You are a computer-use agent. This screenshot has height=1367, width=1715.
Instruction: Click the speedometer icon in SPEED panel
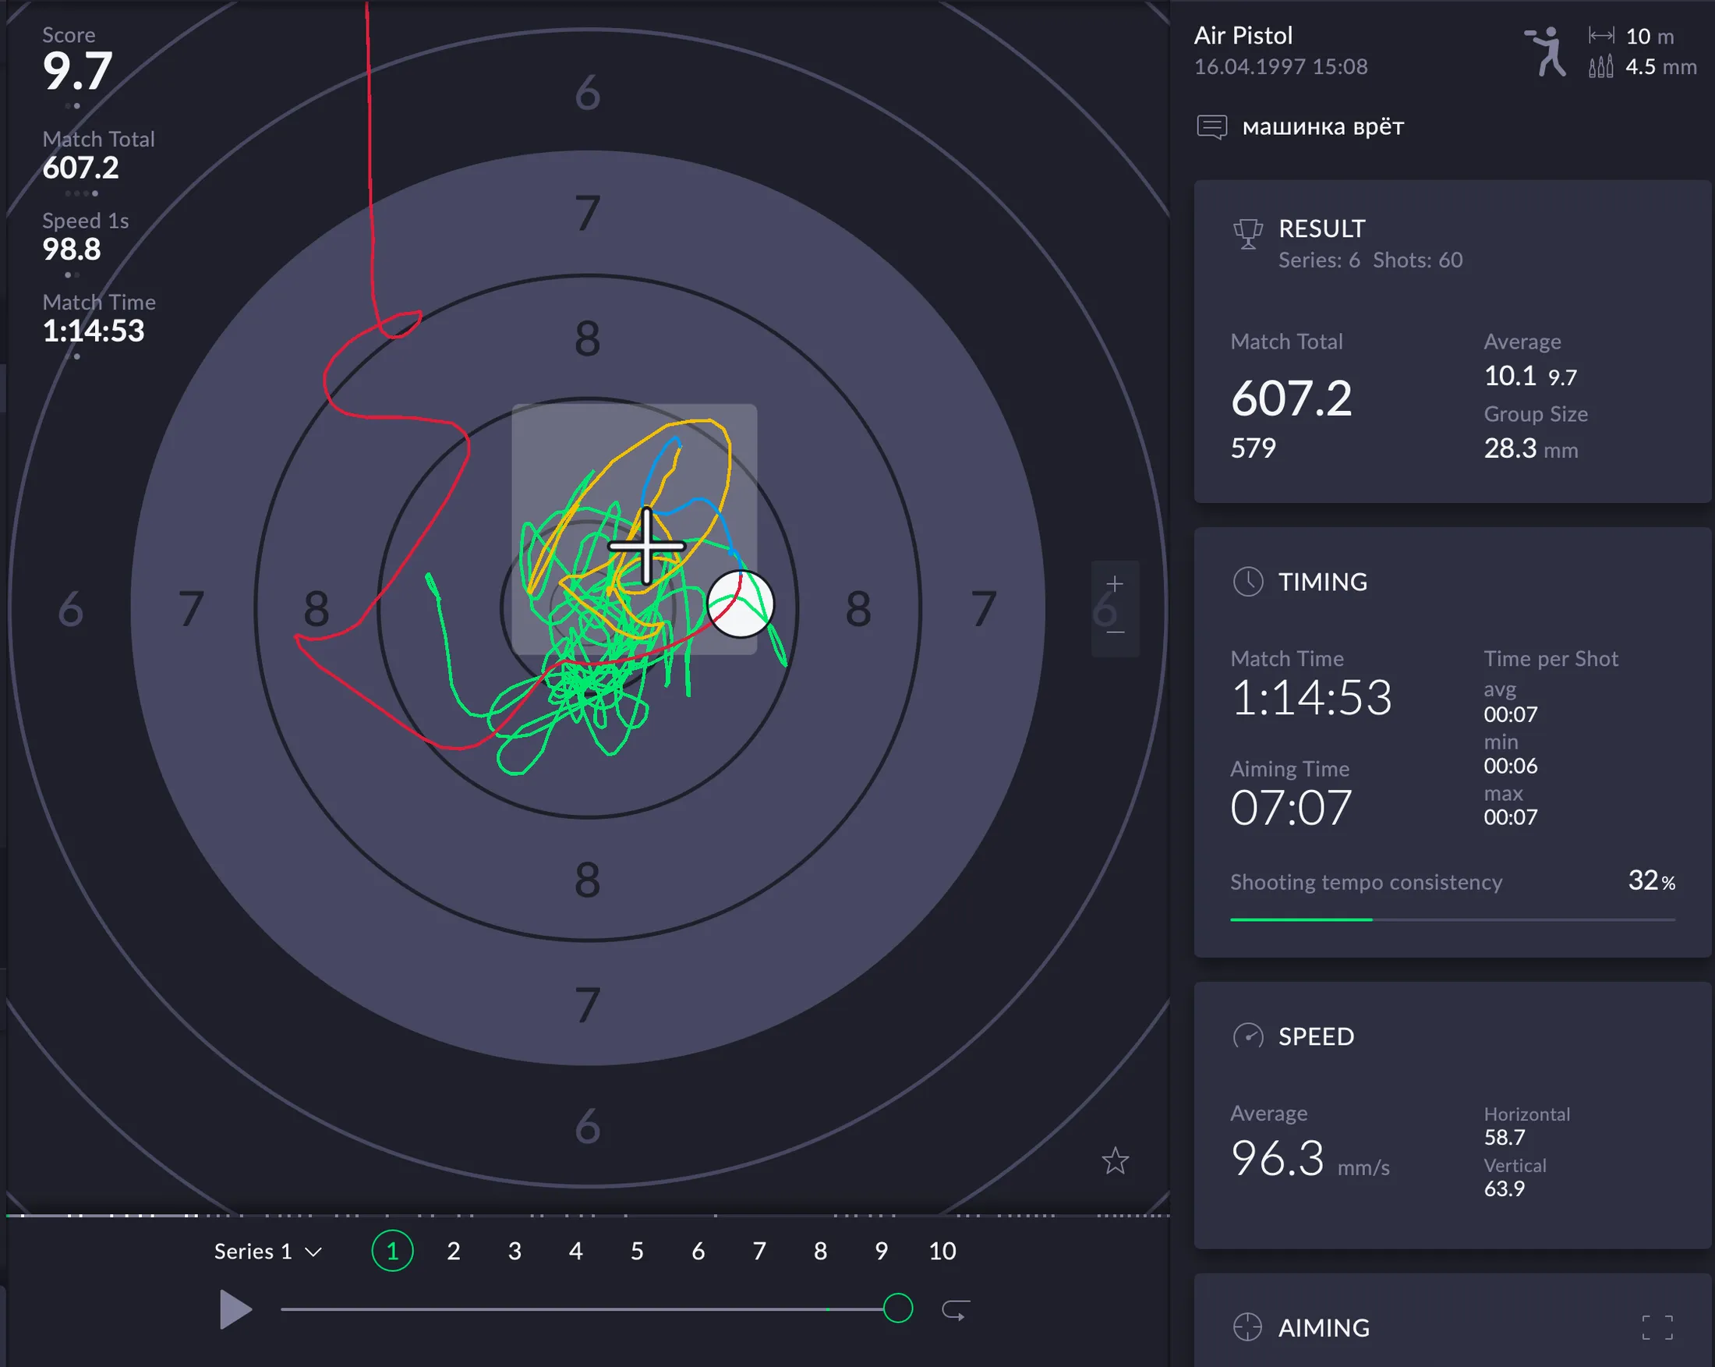pos(1249,1036)
